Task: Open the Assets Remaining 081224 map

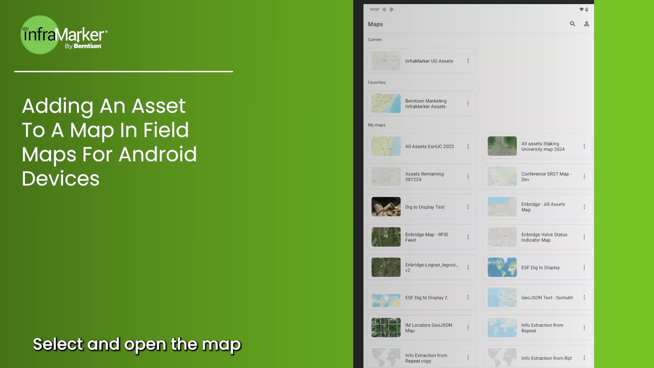Action: (424, 177)
